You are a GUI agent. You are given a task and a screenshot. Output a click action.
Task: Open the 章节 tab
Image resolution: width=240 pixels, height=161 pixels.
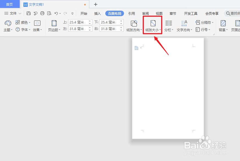coord(173,14)
